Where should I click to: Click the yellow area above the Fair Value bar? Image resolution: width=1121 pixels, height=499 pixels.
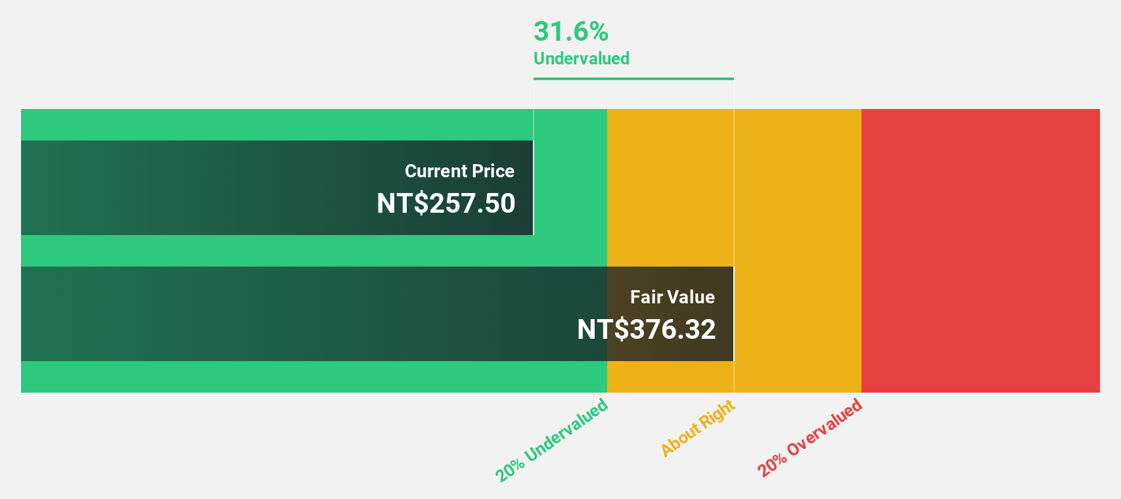click(670, 188)
